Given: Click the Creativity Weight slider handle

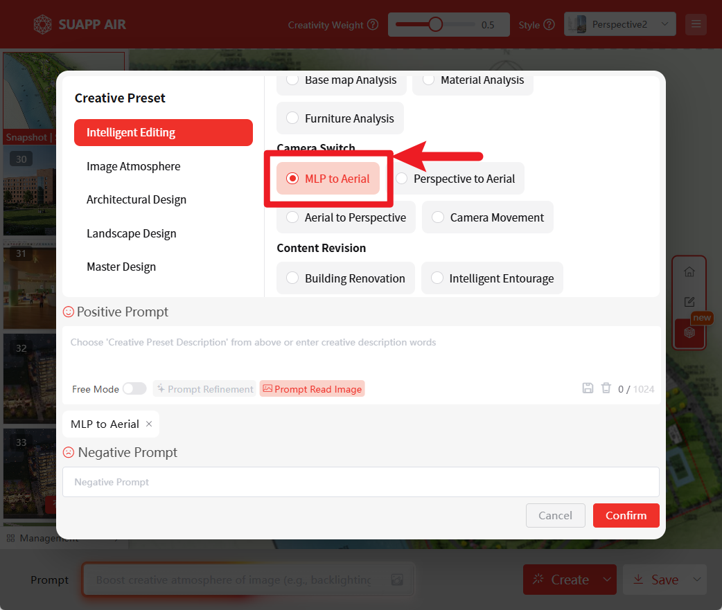Looking at the screenshot, I should [435, 25].
